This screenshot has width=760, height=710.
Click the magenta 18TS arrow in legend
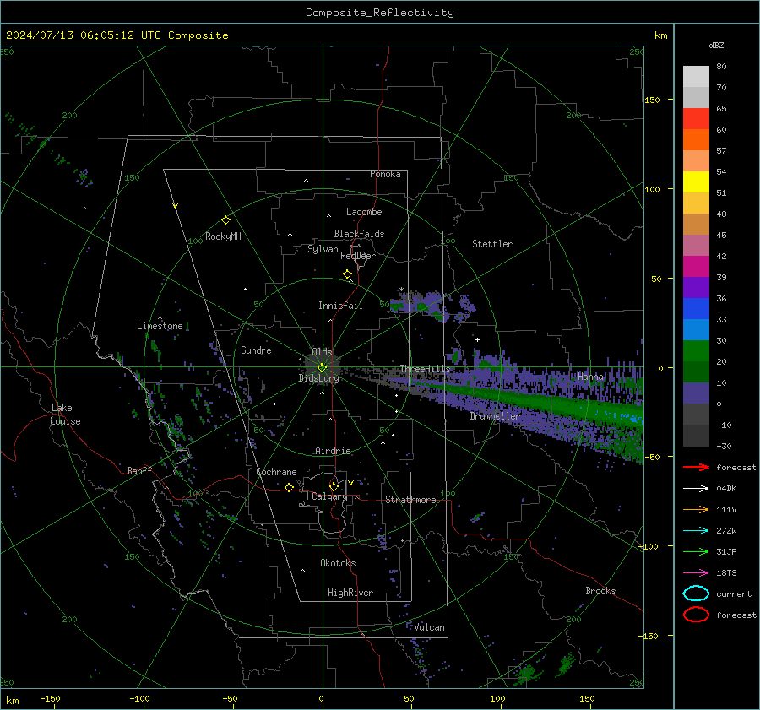click(696, 573)
